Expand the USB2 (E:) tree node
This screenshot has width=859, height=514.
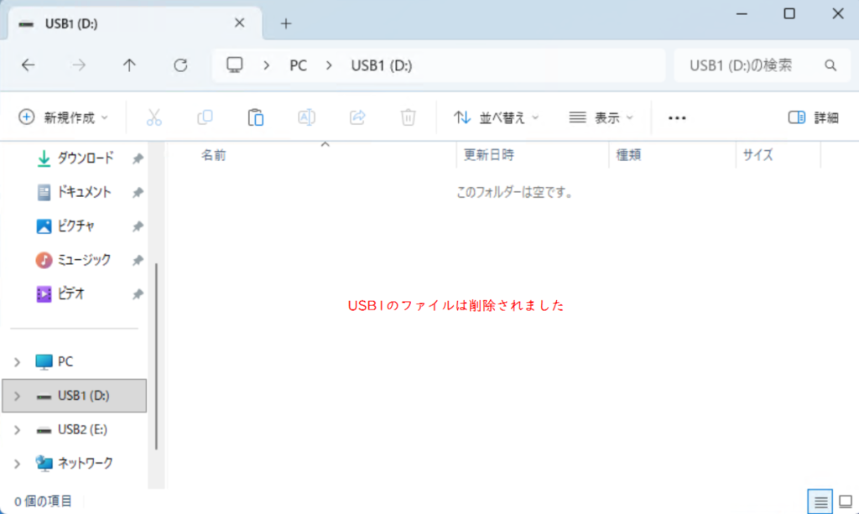(x=18, y=429)
